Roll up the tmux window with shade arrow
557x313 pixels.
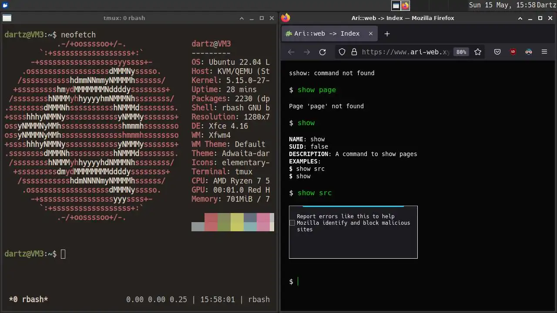[x=242, y=18]
